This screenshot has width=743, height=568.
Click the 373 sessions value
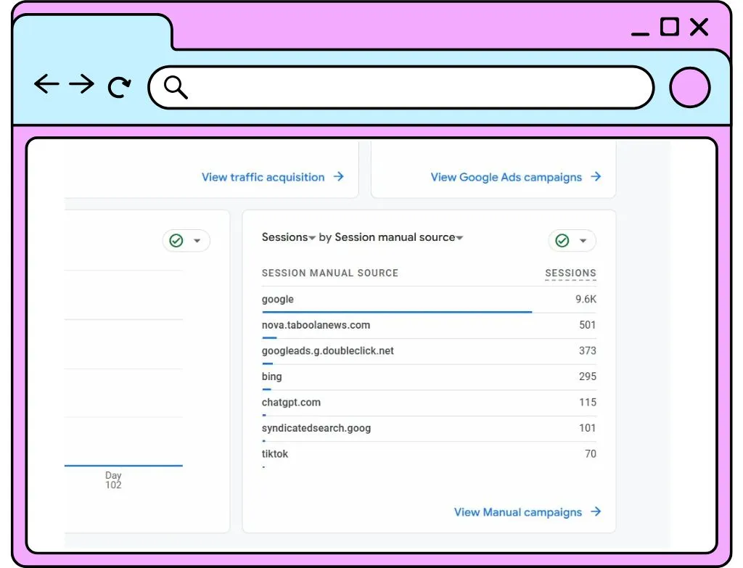(x=588, y=350)
